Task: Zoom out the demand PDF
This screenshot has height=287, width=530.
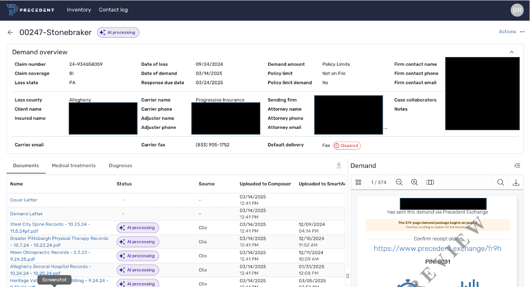Action: (399, 182)
